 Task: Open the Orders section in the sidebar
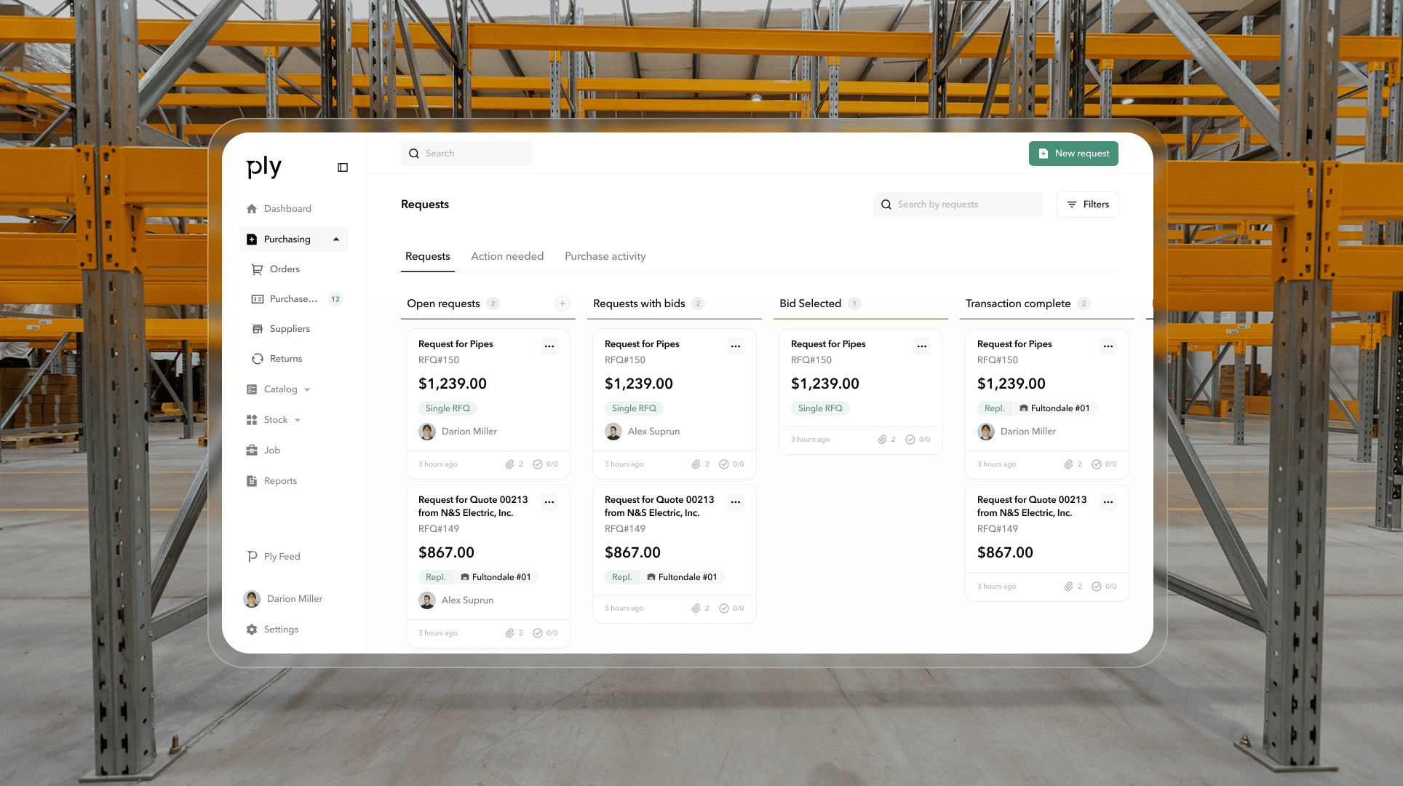(x=285, y=269)
